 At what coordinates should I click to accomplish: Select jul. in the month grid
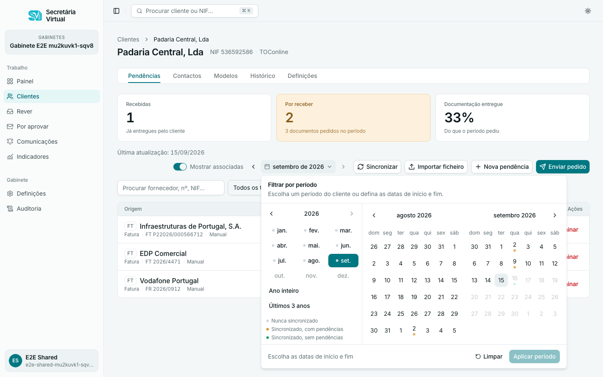280,261
